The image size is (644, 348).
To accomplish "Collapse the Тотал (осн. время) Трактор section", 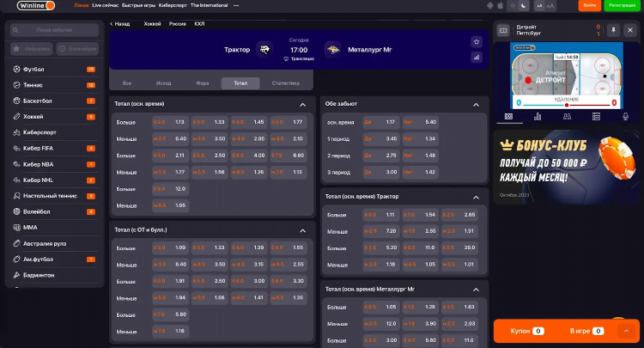I will pos(476,198).
